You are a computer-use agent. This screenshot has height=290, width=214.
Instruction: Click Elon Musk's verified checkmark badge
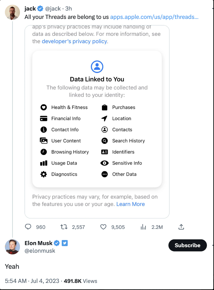coord(57,243)
